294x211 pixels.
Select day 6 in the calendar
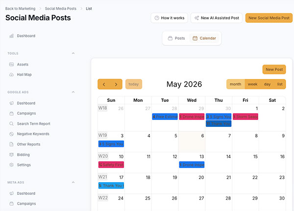coord(202,136)
